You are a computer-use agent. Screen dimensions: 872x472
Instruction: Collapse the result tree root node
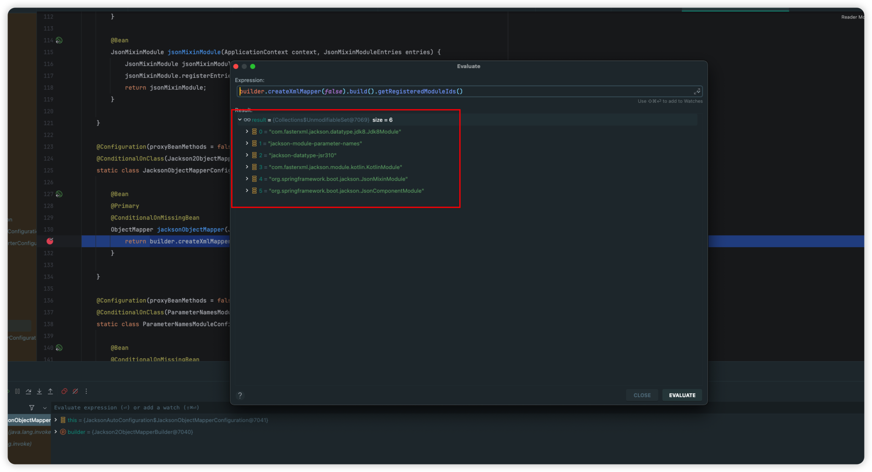pos(240,120)
